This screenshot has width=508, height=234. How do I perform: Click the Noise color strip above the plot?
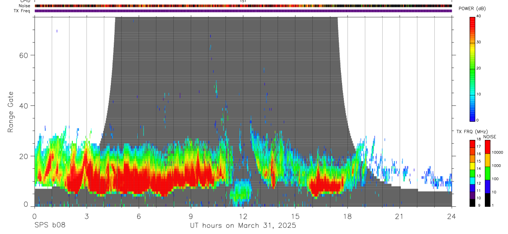pos(243,6)
